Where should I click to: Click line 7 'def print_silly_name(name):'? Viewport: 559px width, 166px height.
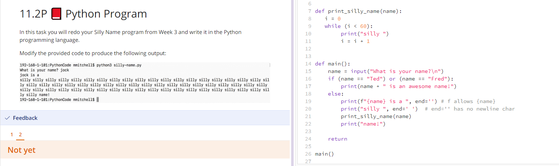click(358, 11)
